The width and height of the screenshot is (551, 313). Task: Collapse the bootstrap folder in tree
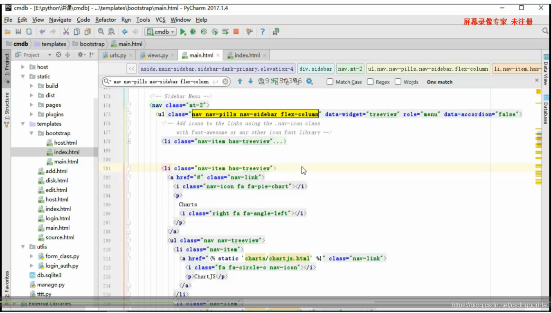(32, 133)
